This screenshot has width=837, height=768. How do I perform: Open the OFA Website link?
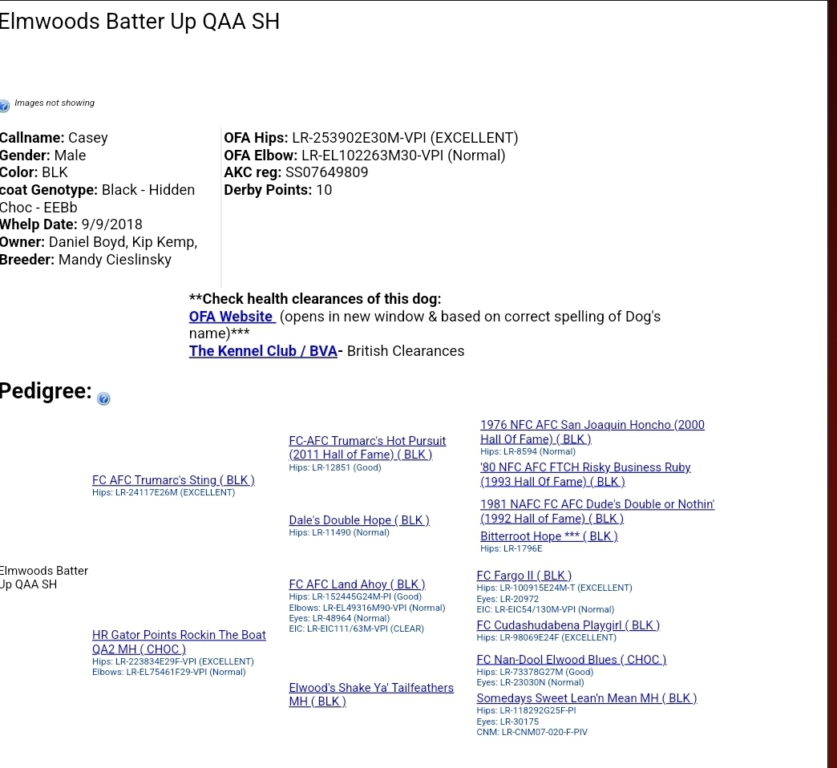[232, 317]
